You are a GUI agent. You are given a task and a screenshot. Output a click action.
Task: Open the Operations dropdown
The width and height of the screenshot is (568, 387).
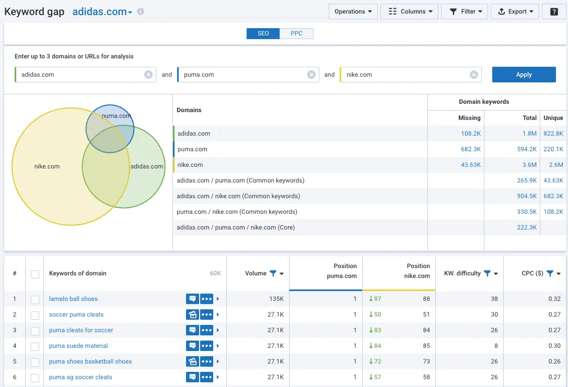(x=353, y=11)
